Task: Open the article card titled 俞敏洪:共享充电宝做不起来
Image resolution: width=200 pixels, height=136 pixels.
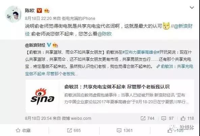Action: click(x=110, y=96)
